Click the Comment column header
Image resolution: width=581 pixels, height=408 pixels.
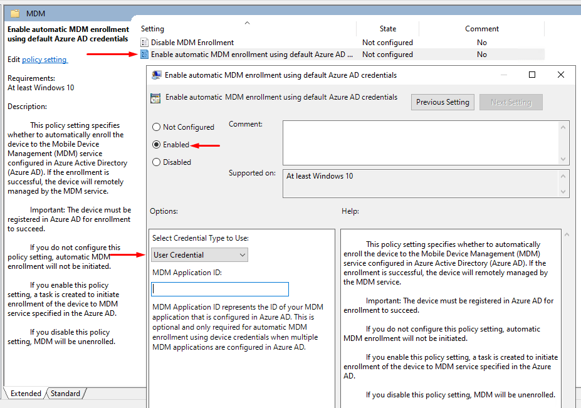click(x=481, y=29)
